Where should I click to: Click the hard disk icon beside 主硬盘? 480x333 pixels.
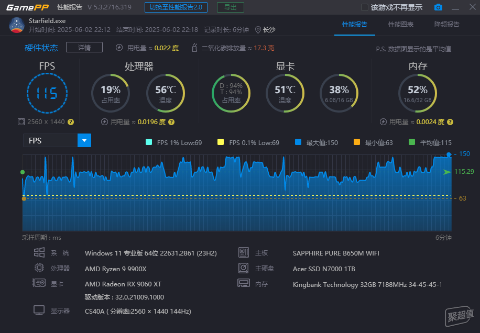243,268
